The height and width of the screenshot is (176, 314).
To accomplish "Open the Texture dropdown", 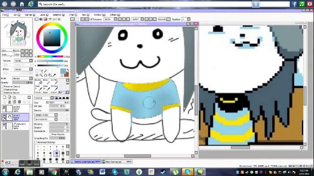I will (23, 61).
